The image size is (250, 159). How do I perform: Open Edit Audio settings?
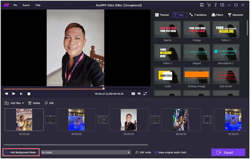pyautogui.click(x=143, y=152)
